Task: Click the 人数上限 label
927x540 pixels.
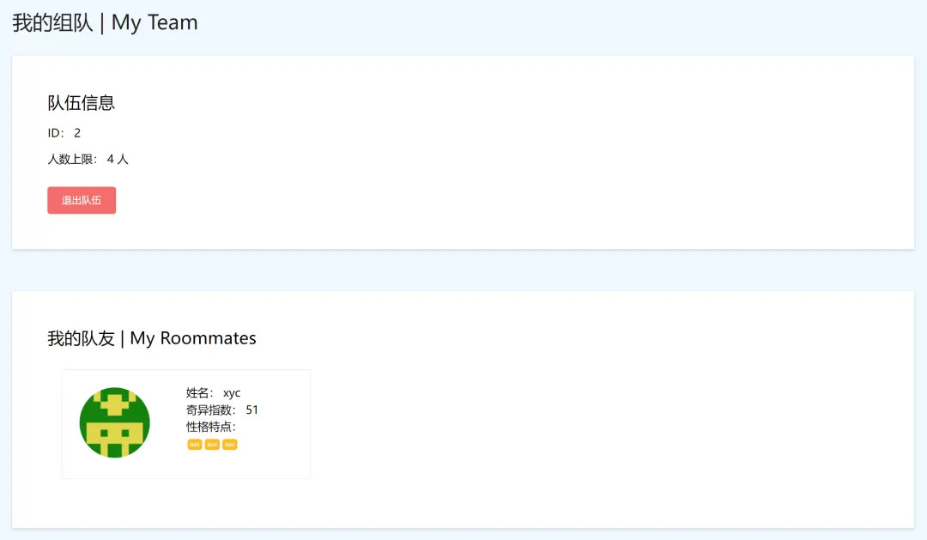Action: coord(72,159)
